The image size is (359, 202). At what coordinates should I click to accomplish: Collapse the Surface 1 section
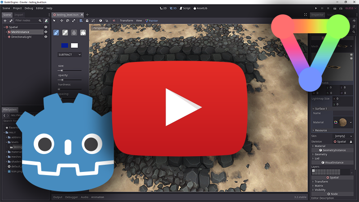click(333, 109)
